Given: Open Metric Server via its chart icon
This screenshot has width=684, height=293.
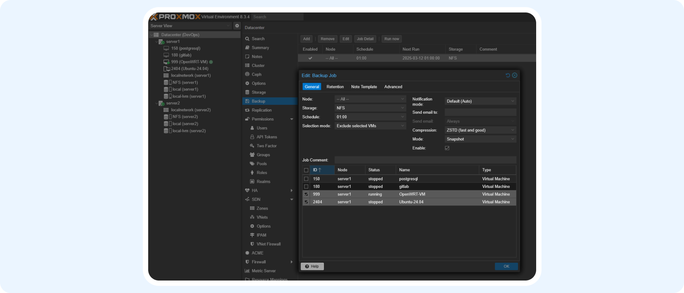Looking at the screenshot, I should tap(247, 271).
